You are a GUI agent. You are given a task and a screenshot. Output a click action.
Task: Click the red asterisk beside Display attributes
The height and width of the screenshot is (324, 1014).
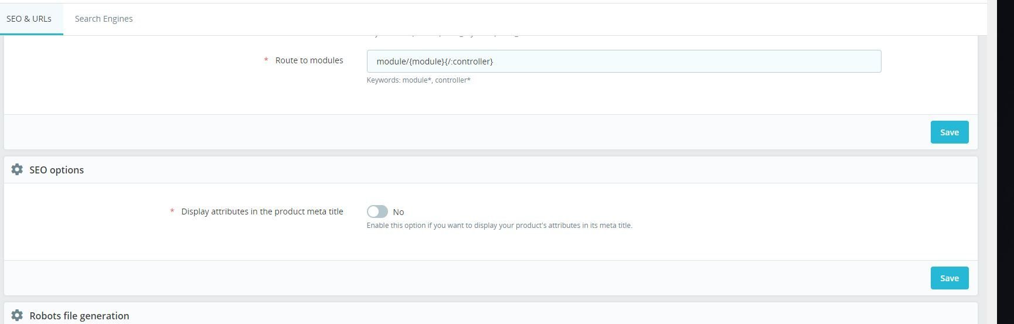172,212
